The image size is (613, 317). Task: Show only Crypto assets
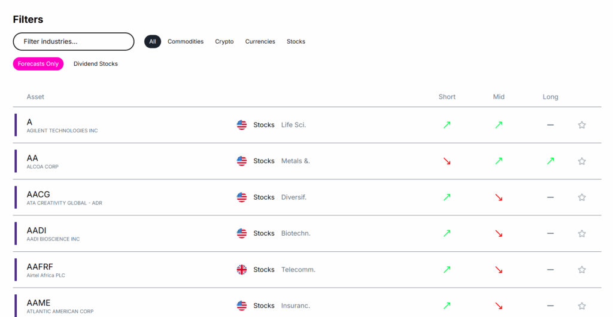tap(224, 42)
